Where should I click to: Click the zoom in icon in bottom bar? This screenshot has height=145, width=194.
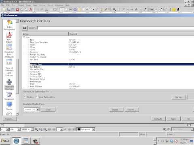click(x=45, y=129)
